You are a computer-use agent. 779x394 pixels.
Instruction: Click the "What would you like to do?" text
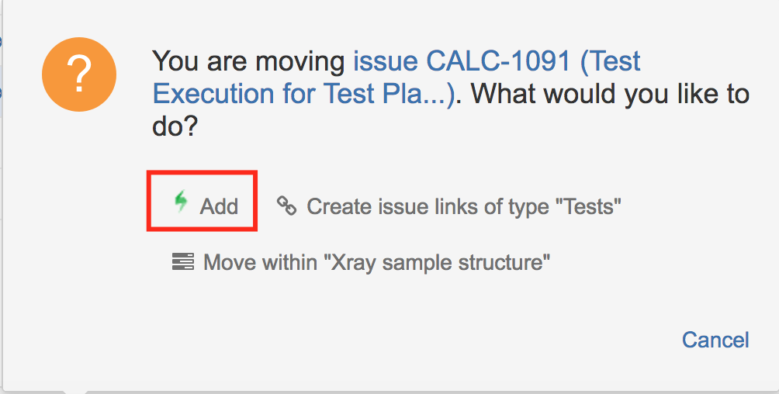click(x=451, y=110)
